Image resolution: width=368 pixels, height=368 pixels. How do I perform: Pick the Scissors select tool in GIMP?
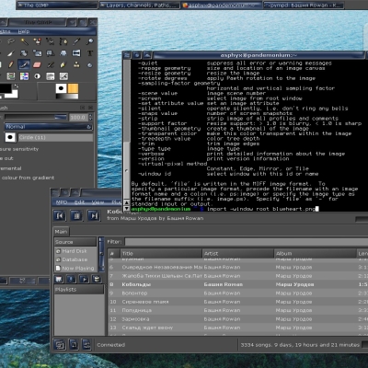coord(51,41)
